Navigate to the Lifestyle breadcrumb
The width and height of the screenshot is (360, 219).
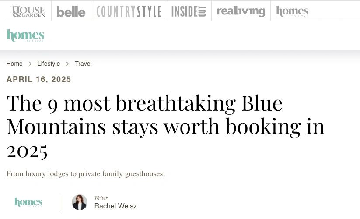point(49,64)
